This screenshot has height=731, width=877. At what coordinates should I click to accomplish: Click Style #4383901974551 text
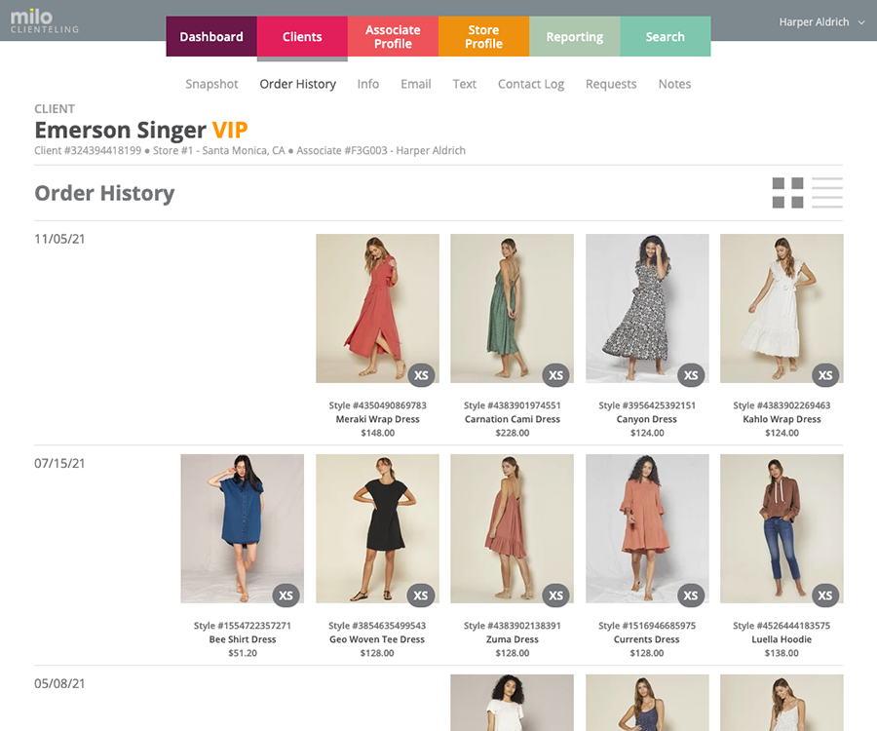point(513,405)
